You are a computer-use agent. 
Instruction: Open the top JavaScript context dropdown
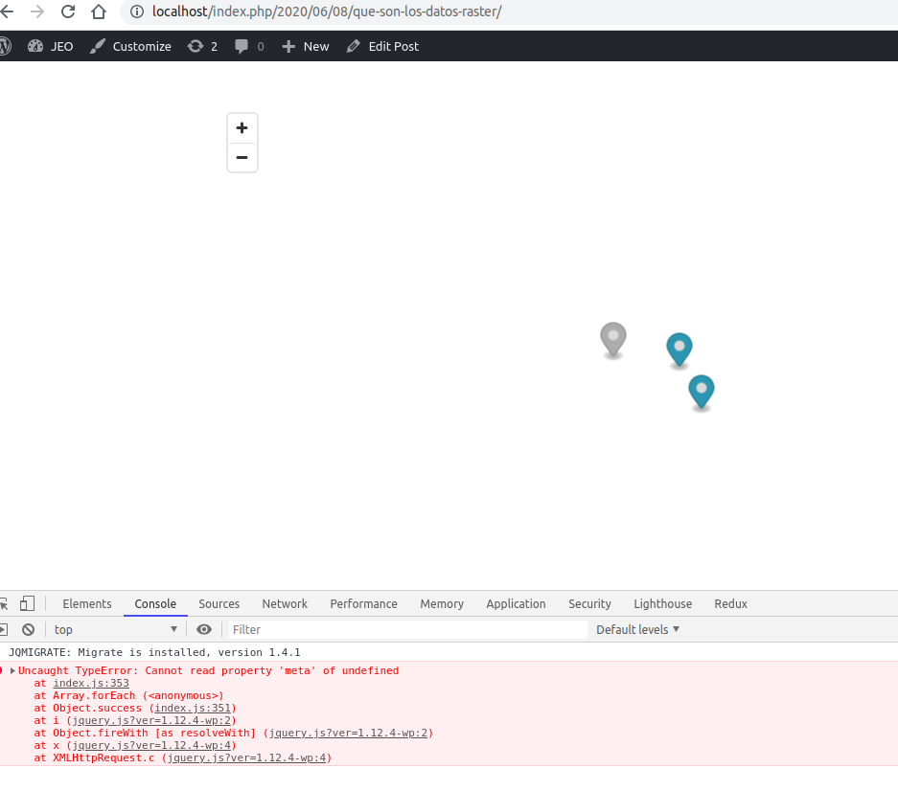pyautogui.click(x=116, y=629)
